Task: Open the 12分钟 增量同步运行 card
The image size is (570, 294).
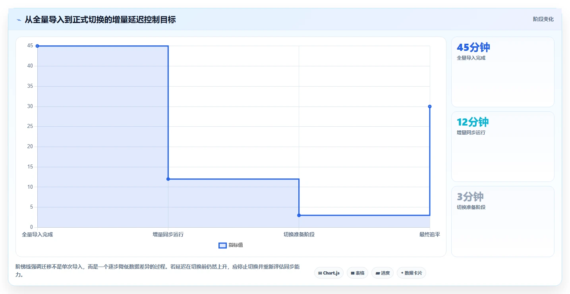Action: [503, 147]
